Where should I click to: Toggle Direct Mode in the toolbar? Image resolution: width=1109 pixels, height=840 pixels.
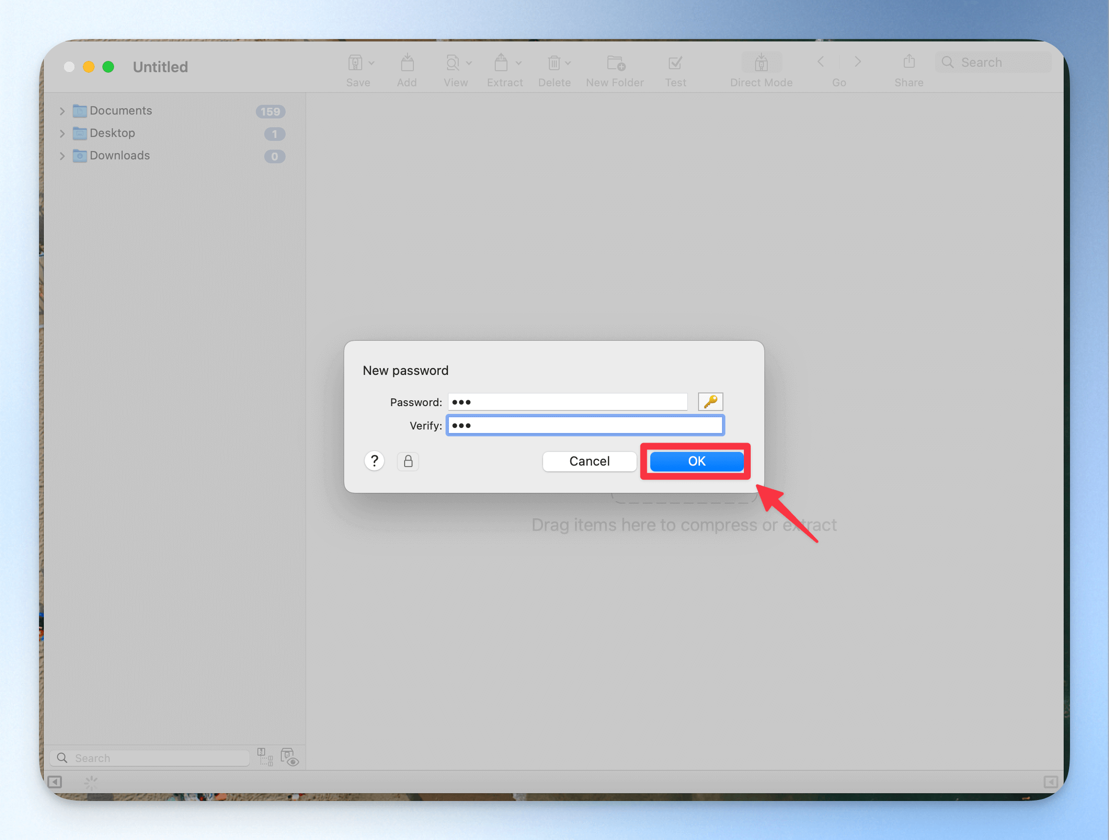coord(760,63)
